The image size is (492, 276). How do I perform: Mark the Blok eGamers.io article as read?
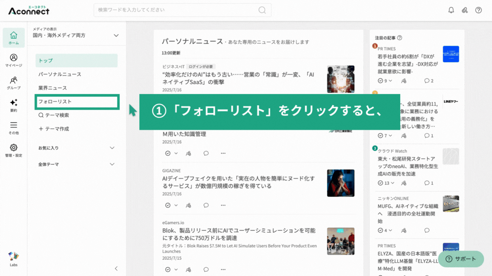point(168,270)
